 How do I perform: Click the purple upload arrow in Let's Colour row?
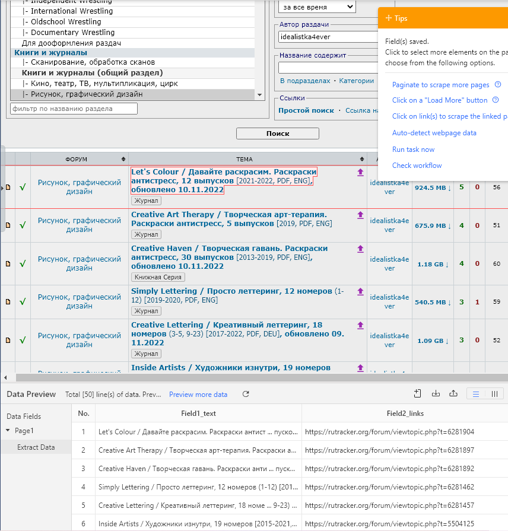click(360, 173)
